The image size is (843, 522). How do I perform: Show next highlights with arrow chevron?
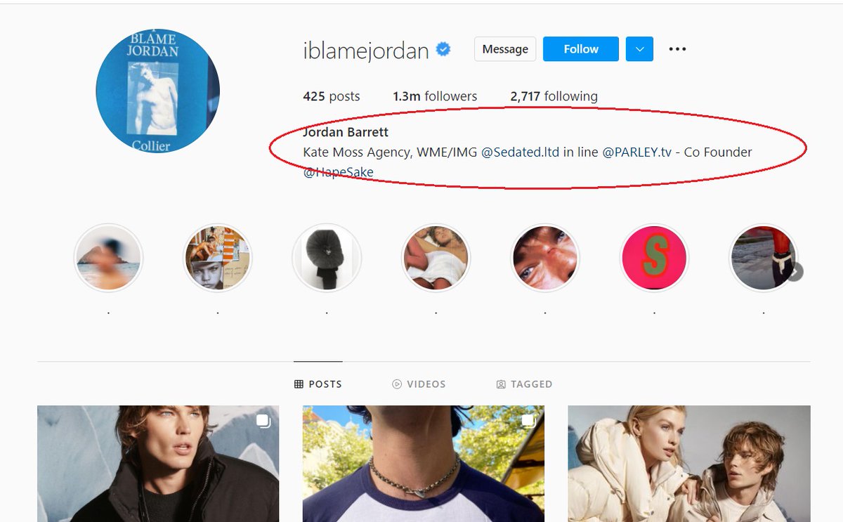pyautogui.click(x=795, y=271)
